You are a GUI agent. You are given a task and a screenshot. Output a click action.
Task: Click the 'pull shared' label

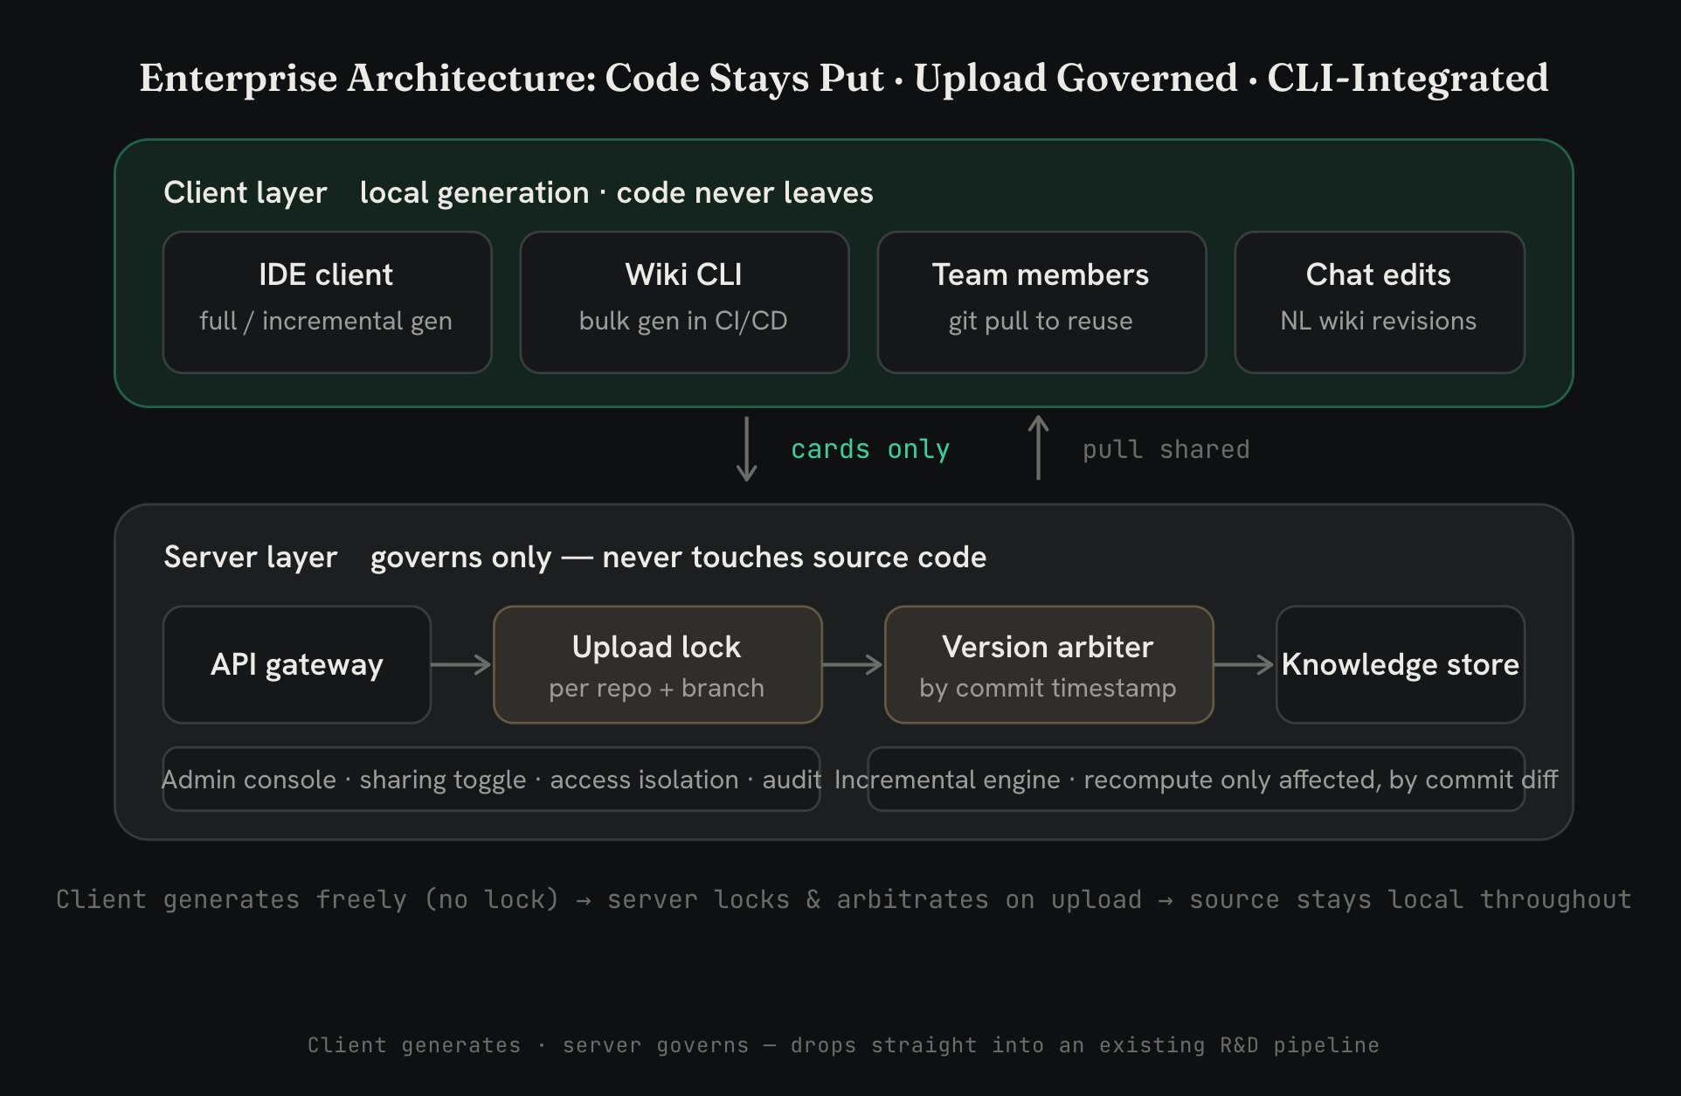click(x=1166, y=449)
